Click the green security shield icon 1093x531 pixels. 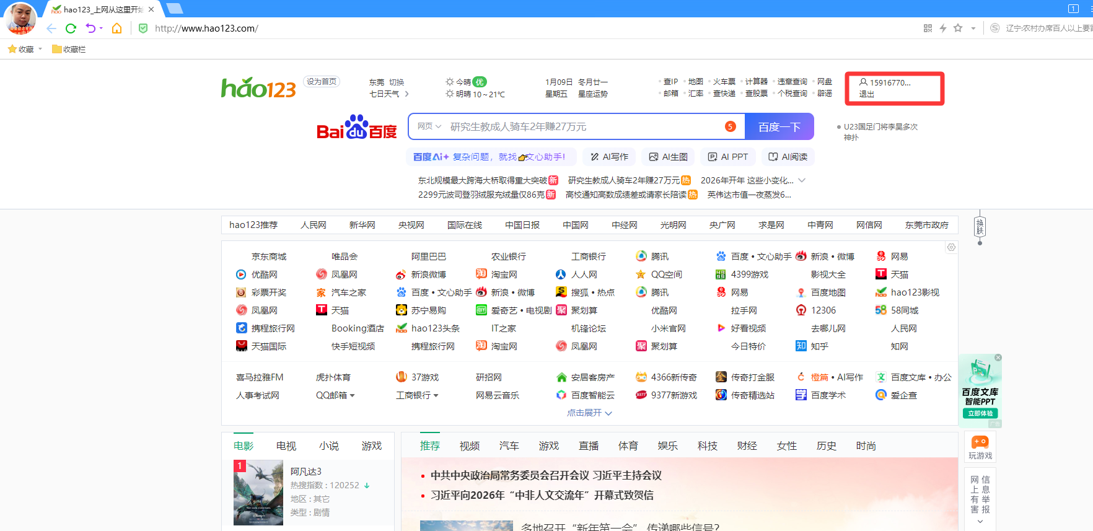(143, 29)
